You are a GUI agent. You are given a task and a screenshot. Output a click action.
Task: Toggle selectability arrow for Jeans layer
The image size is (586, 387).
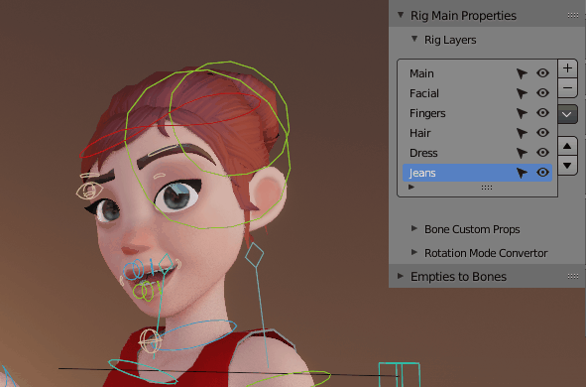pos(522,173)
